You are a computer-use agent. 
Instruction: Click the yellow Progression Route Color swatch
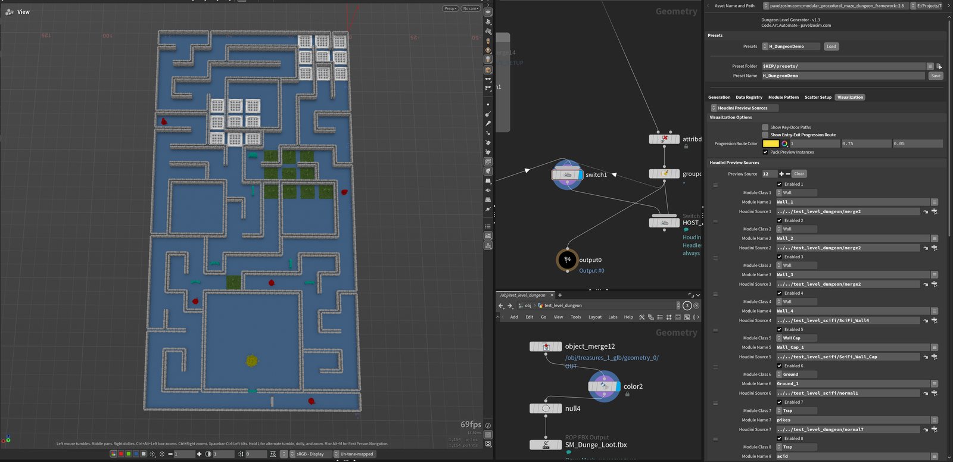(x=771, y=143)
